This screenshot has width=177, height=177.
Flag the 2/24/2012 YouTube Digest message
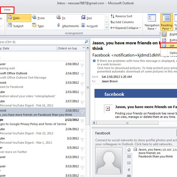click(x=82, y=130)
